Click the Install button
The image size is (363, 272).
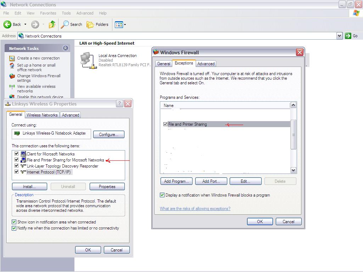[x=29, y=186]
